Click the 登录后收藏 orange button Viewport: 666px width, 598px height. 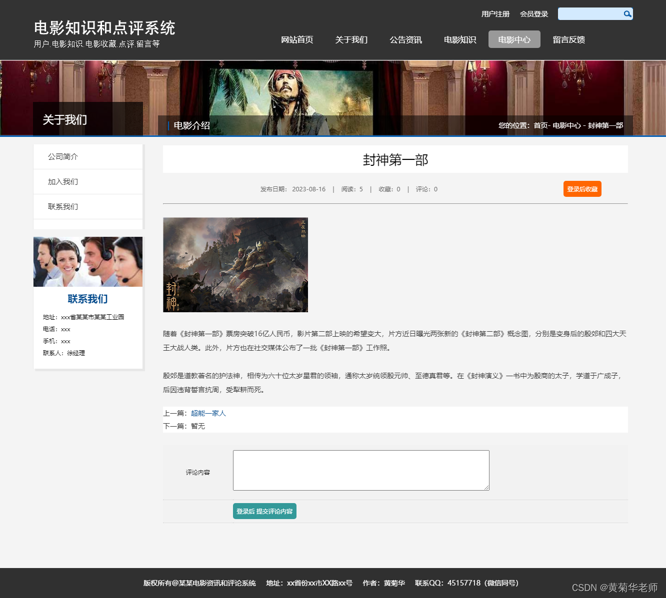582,189
